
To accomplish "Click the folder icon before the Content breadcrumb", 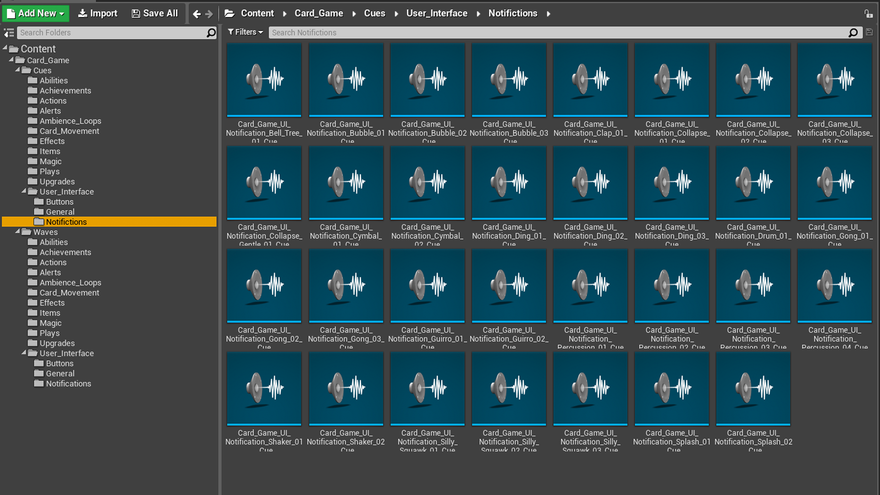I will 230,13.
